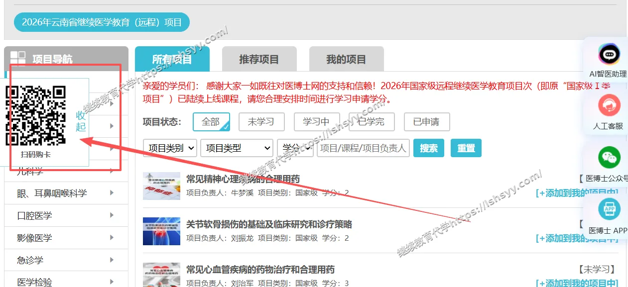Click the 关节软骨损伤 course thumbnail
This screenshot has width=628, height=287.
161,231
